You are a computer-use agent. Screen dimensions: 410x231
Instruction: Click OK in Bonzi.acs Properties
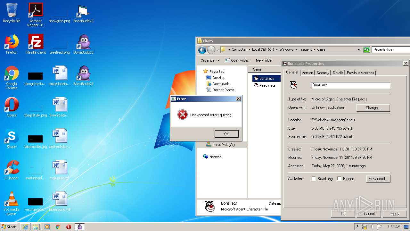pyautogui.click(x=343, y=214)
